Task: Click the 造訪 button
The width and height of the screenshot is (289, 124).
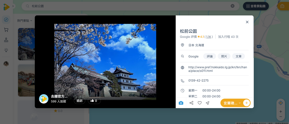Action: [80, 101]
